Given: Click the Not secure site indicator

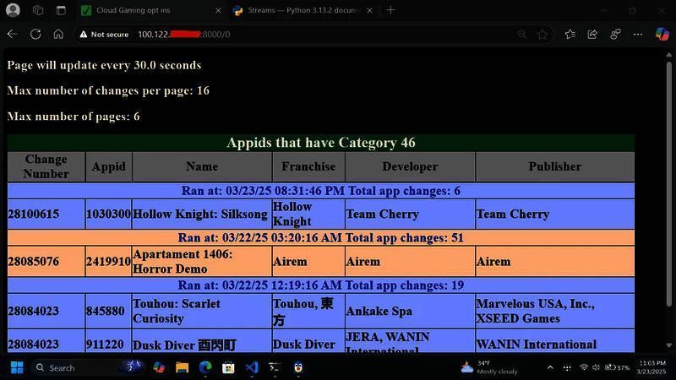Looking at the screenshot, I should [x=104, y=35].
